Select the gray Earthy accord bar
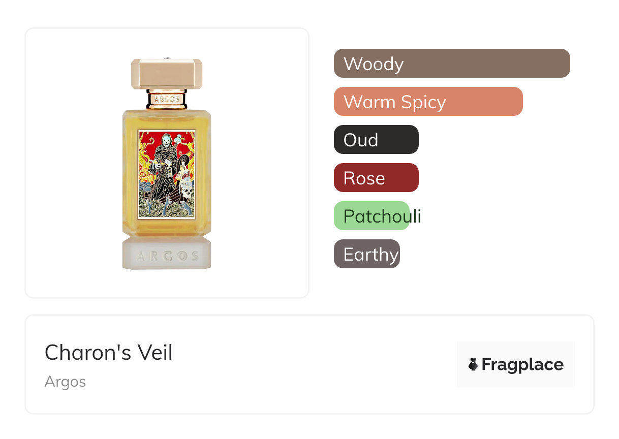 pos(366,254)
